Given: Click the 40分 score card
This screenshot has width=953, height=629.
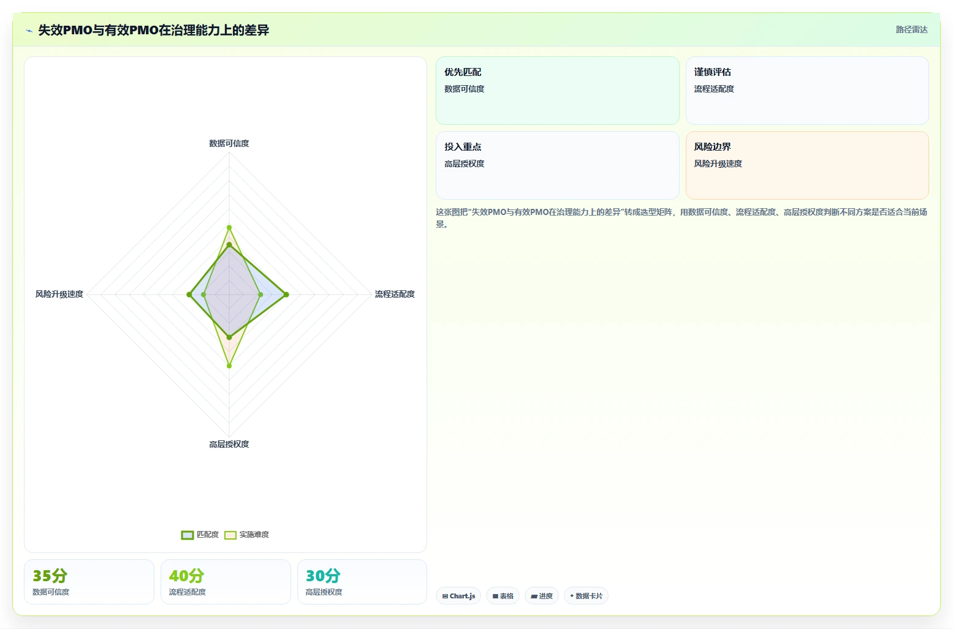Looking at the screenshot, I should point(226,582).
